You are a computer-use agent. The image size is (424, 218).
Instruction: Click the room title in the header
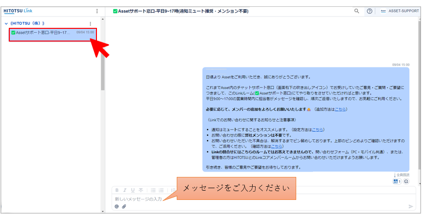pyautogui.click(x=181, y=11)
